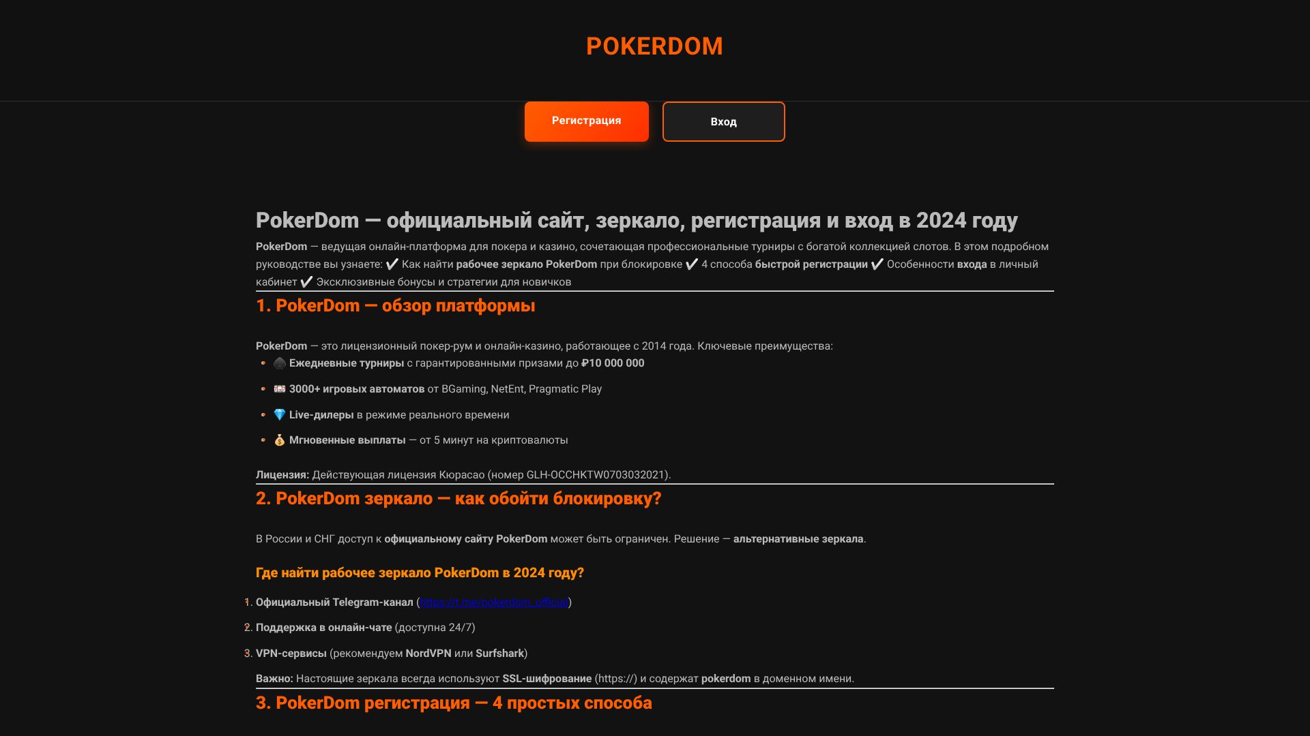Click the license number 'GLH-OCCHKTW0703032021'
The image size is (1310, 736).
[596, 475]
